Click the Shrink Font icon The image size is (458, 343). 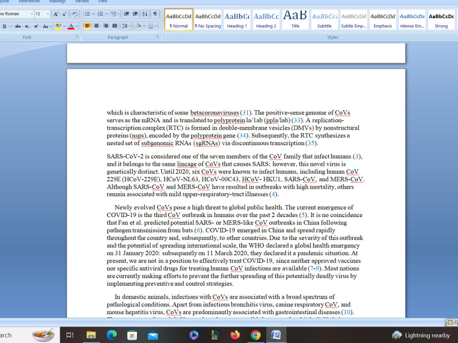[64, 14]
